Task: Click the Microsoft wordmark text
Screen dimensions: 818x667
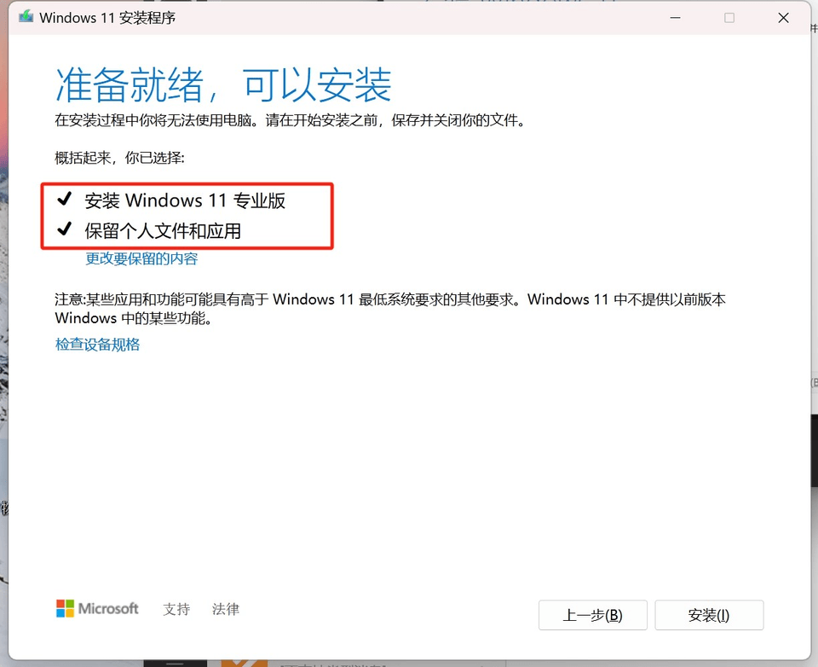Action: [108, 609]
